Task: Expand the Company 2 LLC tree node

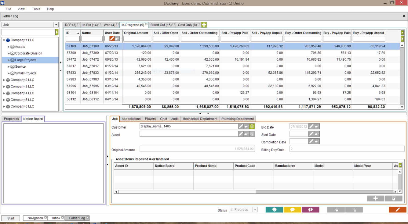Action: (4, 80)
